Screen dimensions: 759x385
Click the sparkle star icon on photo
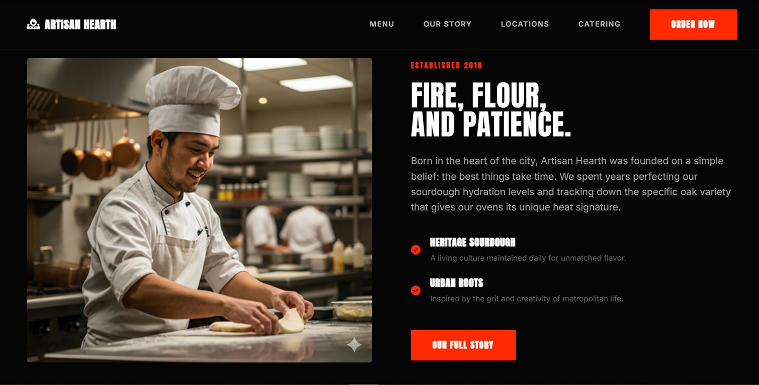(354, 345)
